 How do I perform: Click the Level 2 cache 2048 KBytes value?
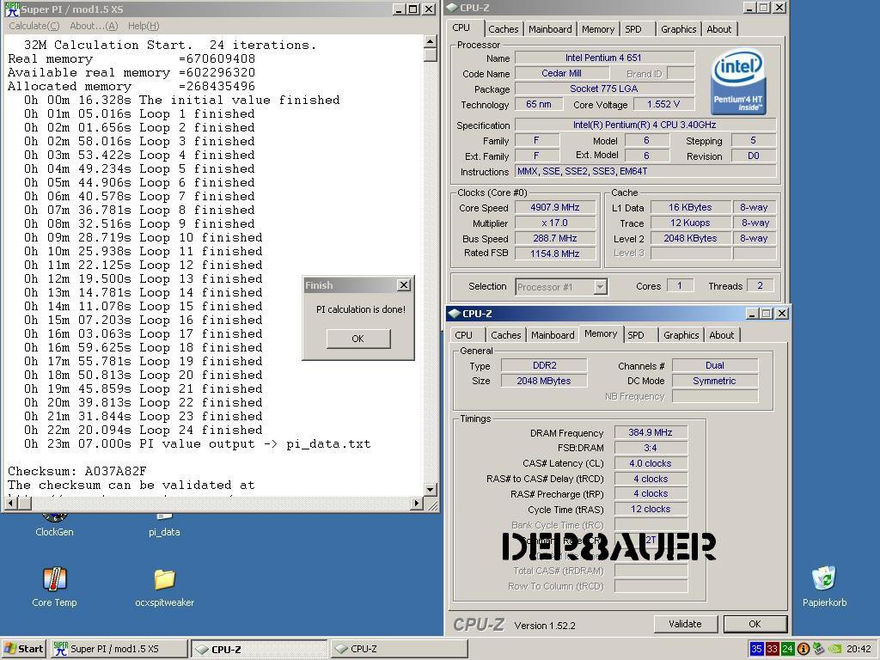tap(690, 238)
